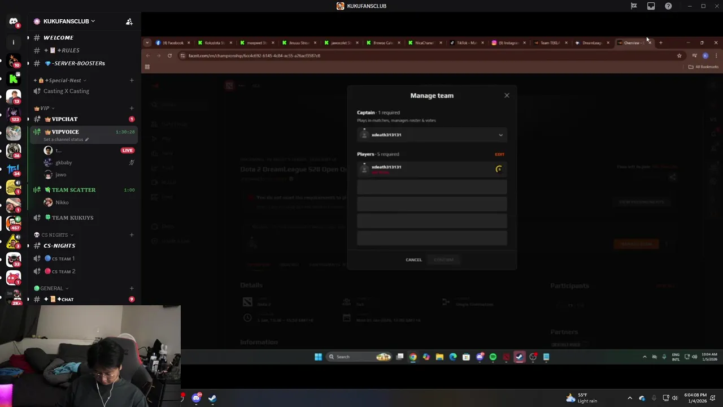Collapse the GENERAL category
Image resolution: width=723 pixels, height=407 pixels.
pyautogui.click(x=51, y=288)
